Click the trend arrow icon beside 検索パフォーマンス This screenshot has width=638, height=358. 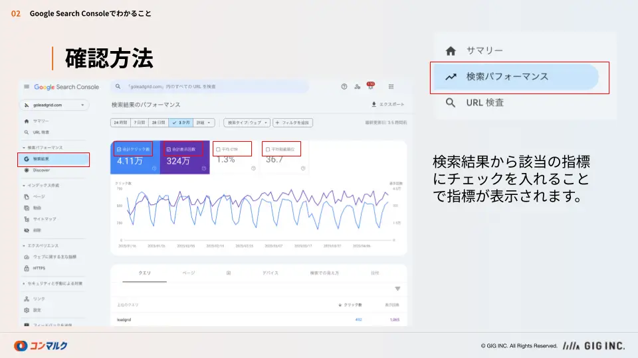(451, 77)
